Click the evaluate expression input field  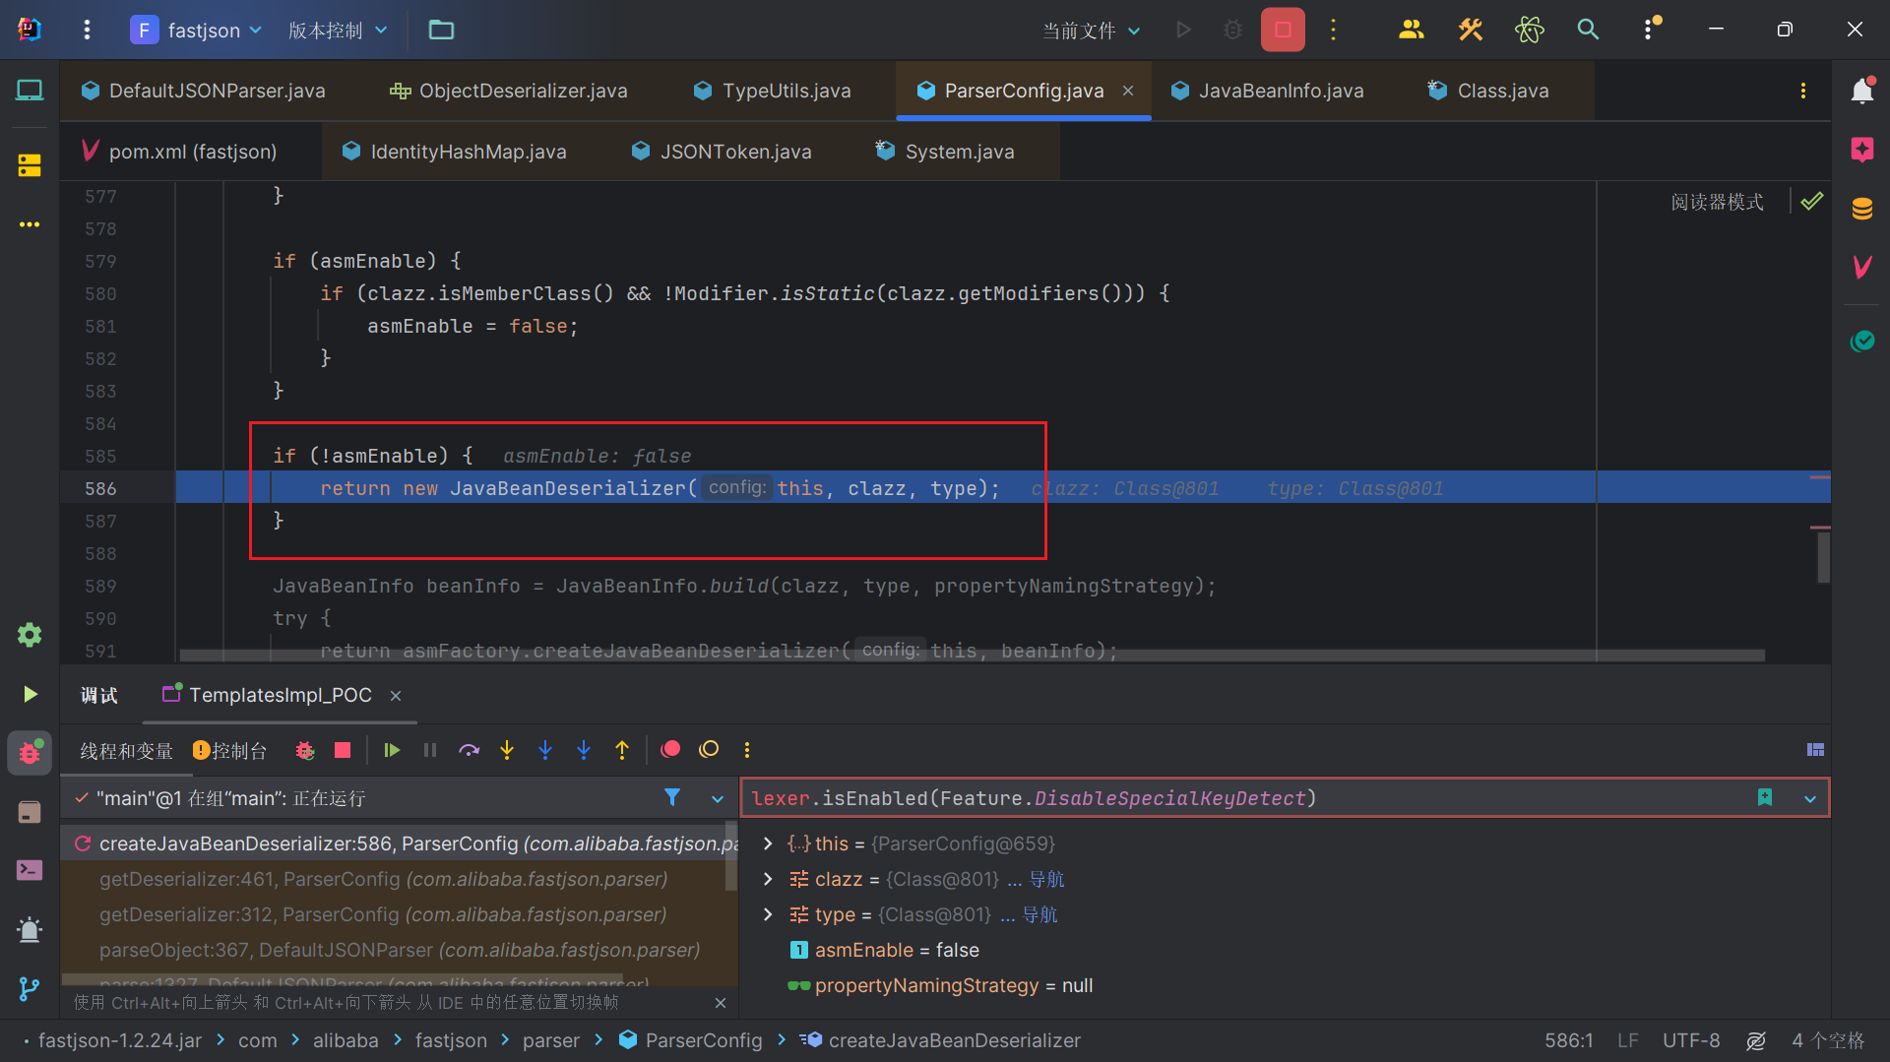[1250, 798]
